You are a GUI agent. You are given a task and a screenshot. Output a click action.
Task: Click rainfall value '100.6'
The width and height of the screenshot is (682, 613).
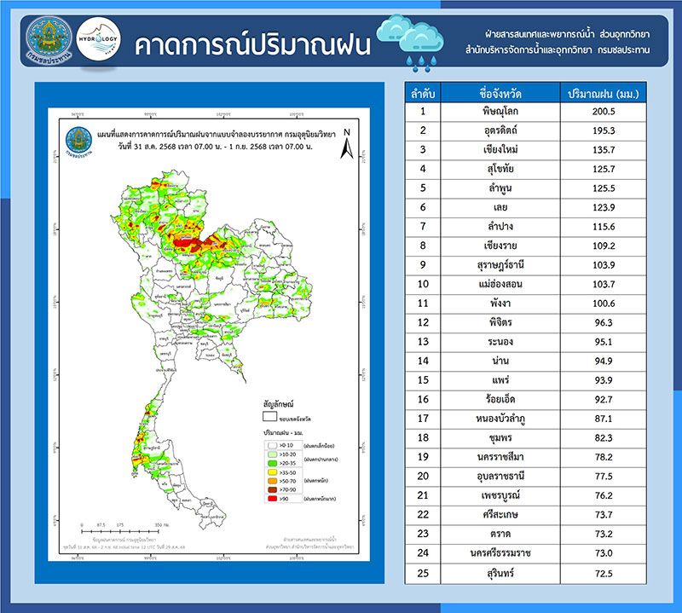click(x=604, y=304)
